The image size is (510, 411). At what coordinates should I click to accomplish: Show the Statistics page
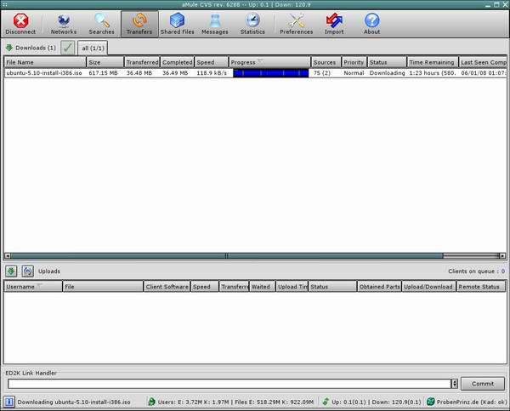(x=252, y=24)
